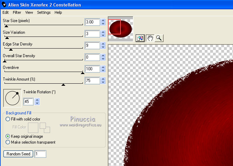Increase Edge Star Density value
Image resolution: width=233 pixels, height=166 pixels.
pyautogui.click(x=103, y=44)
